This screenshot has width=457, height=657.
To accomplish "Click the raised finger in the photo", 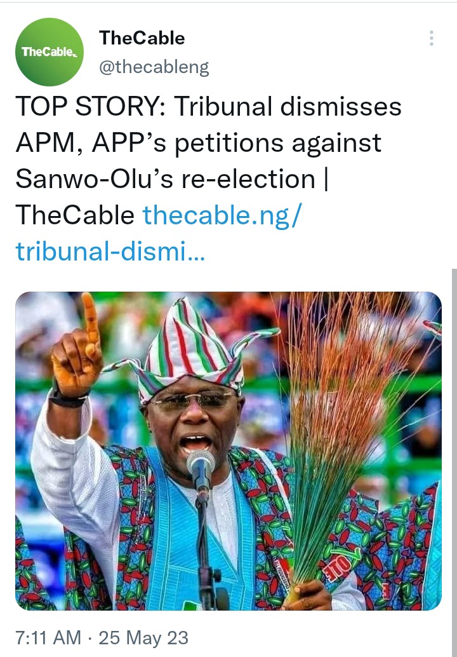I will click(90, 318).
